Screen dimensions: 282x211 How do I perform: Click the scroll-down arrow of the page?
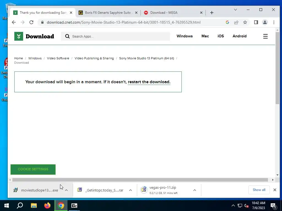(x=277, y=175)
